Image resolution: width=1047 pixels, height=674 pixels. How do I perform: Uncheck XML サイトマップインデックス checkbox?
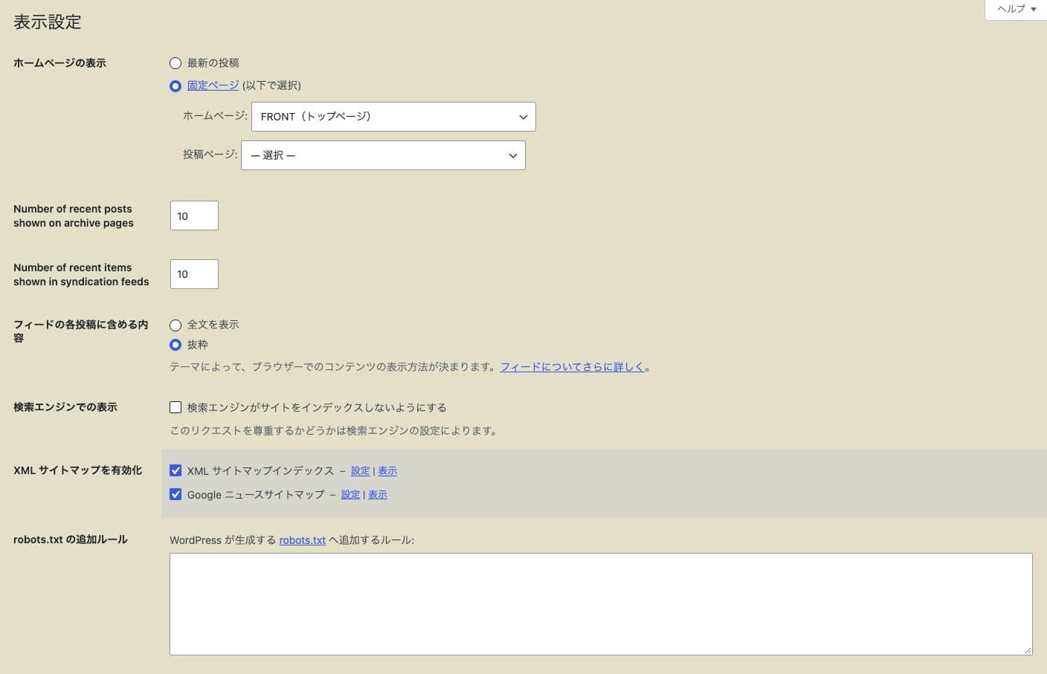[x=175, y=470]
